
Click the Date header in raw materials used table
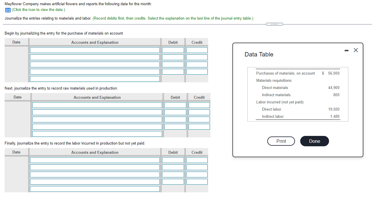(18, 97)
